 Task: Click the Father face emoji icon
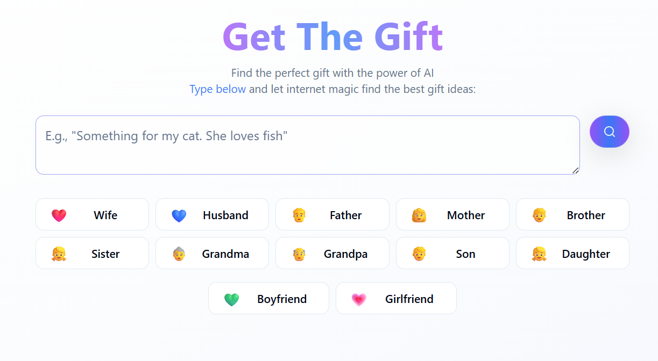point(299,215)
